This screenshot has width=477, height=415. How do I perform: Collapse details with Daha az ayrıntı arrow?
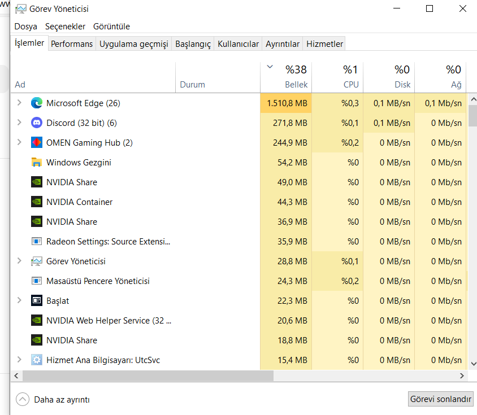point(23,400)
